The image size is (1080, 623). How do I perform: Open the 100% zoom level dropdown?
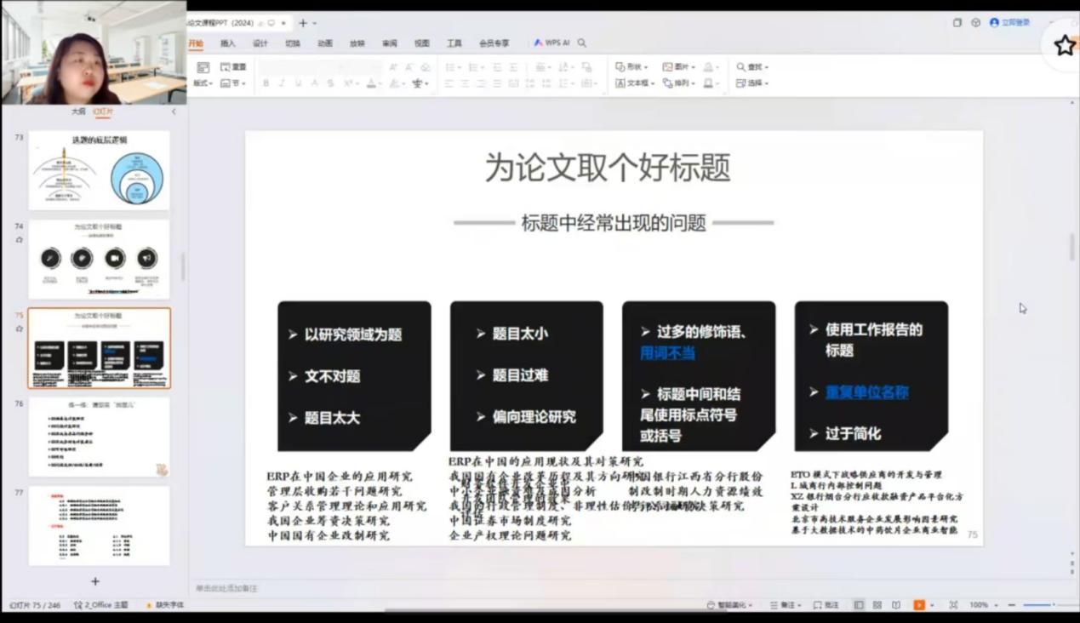pos(983,605)
